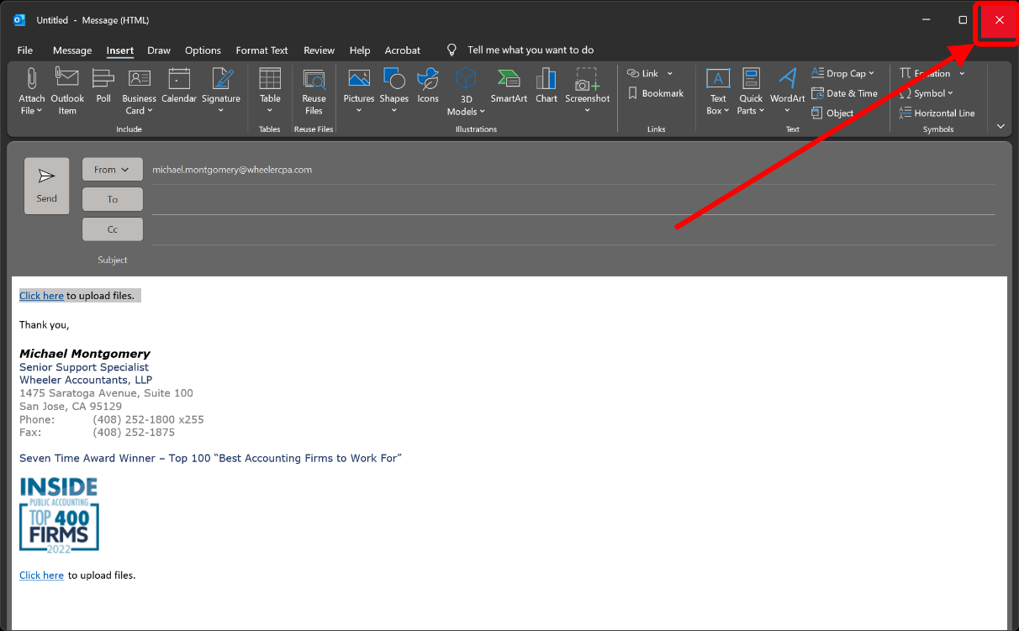Click the Cc address field
The width and height of the screenshot is (1019, 631).
click(x=573, y=229)
